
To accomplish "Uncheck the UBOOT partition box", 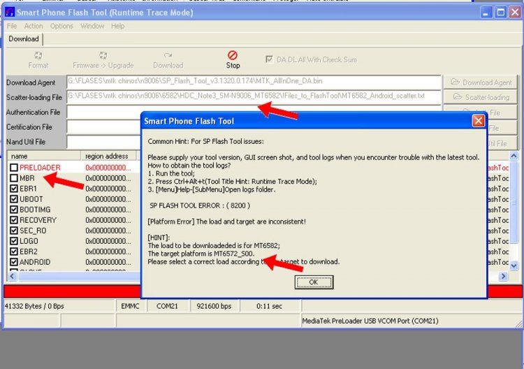I will (x=14, y=199).
